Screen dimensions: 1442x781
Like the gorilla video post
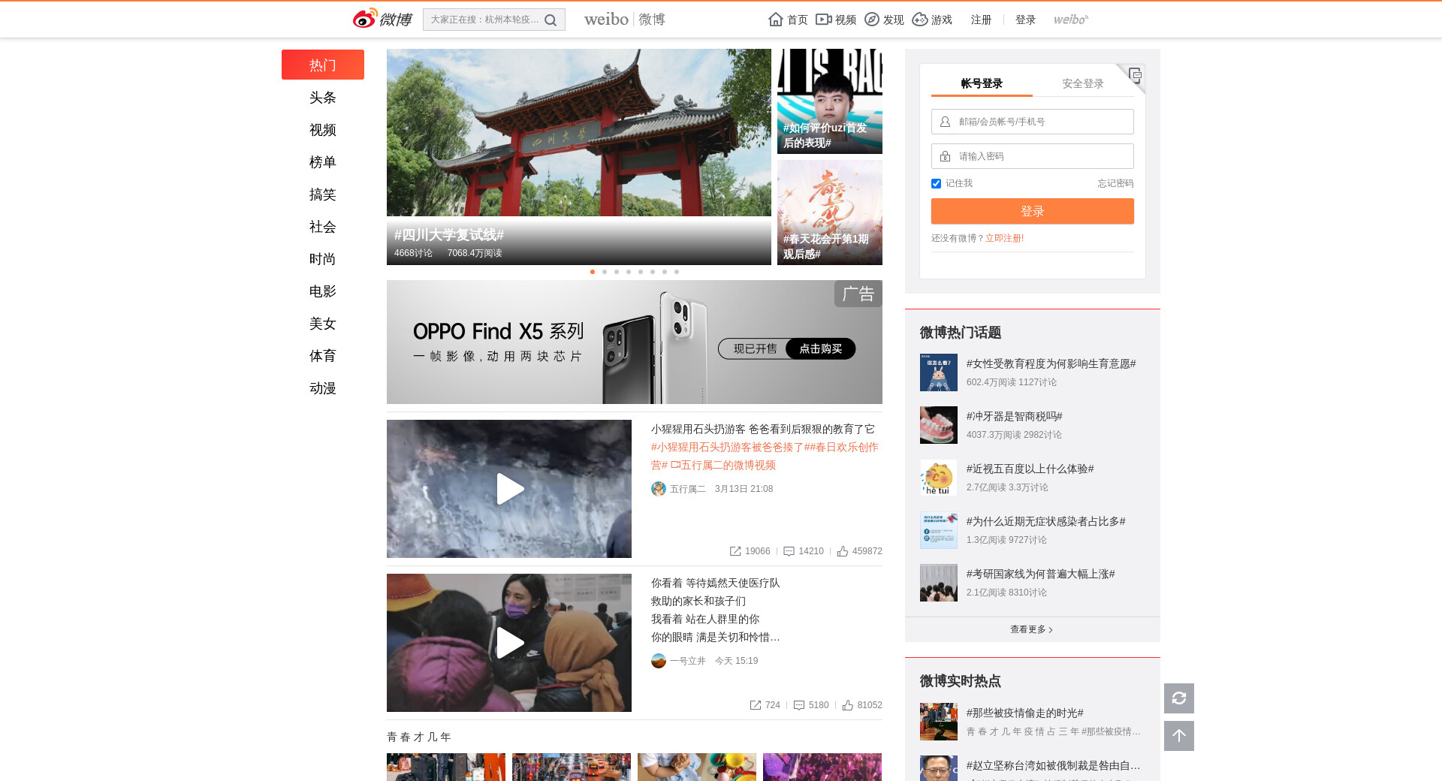pyautogui.click(x=843, y=551)
